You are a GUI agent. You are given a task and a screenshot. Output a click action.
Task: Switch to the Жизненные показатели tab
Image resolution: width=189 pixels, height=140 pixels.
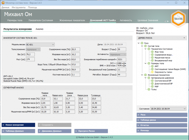pyautogui.click(x=72, y=21)
